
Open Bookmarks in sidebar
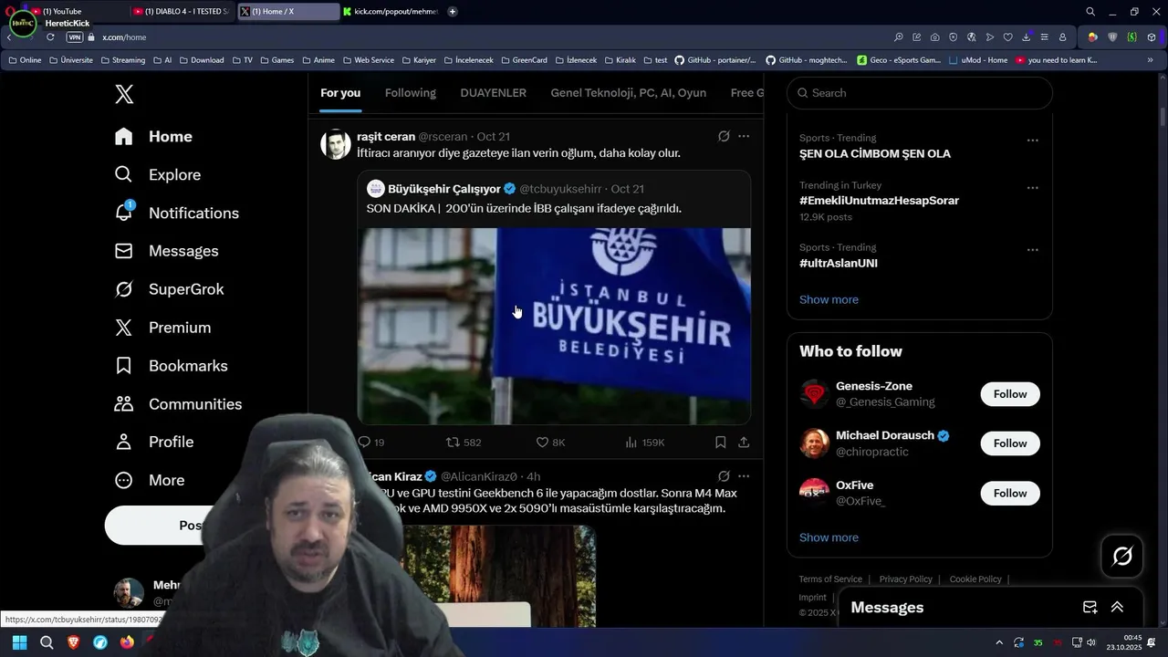click(171, 366)
